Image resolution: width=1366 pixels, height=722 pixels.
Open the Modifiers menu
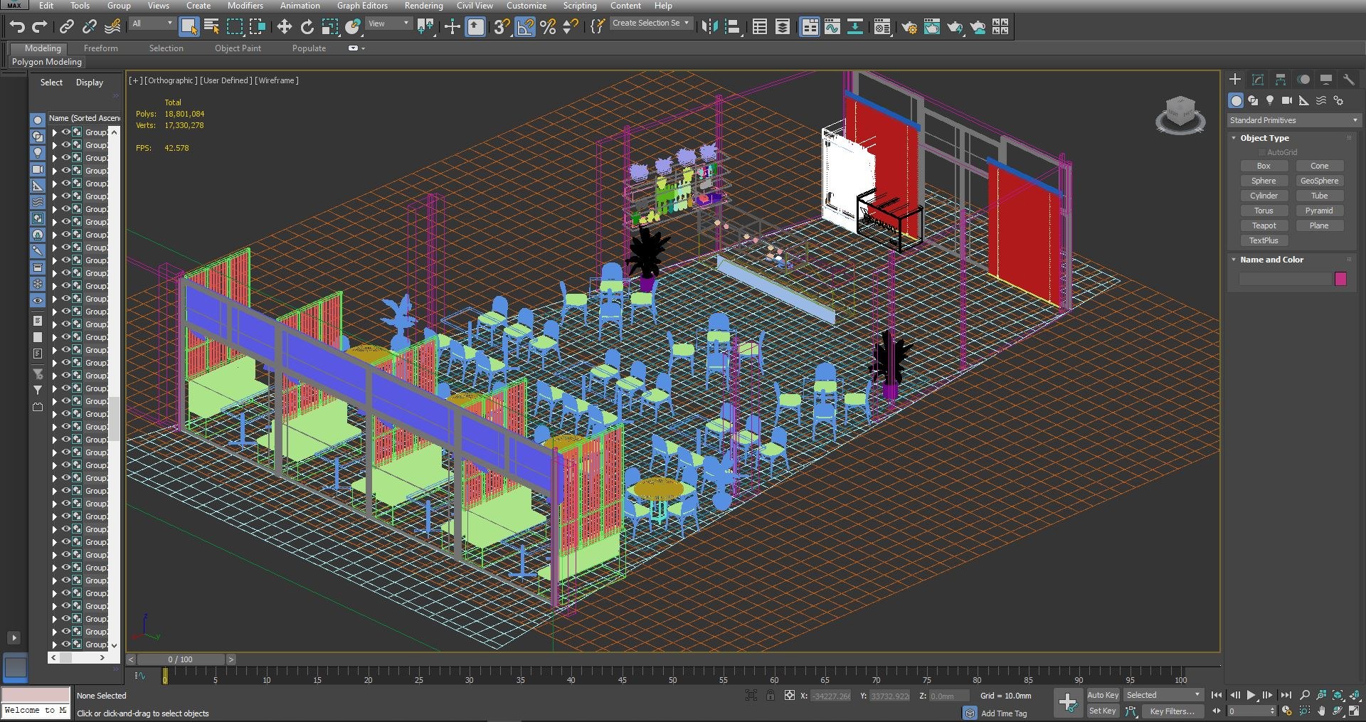245,6
